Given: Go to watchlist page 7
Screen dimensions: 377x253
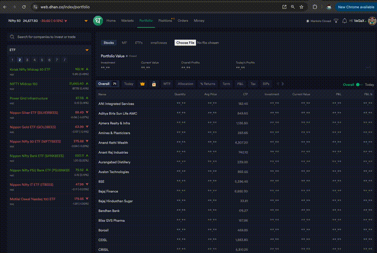Looking at the screenshot, I should [57, 60].
